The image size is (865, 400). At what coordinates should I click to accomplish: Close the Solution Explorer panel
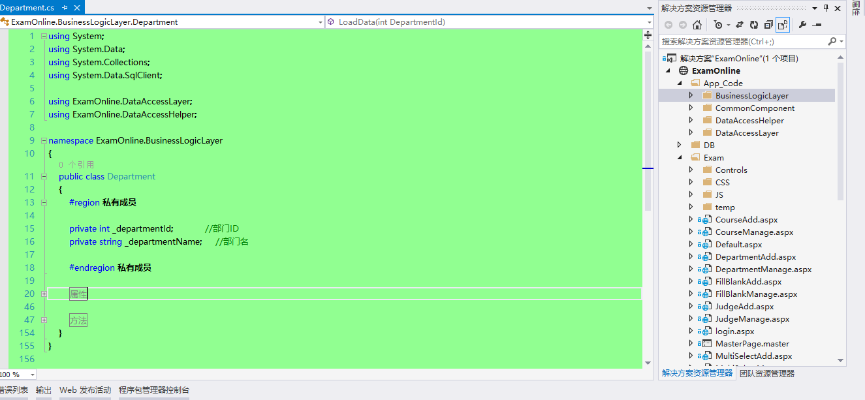[x=838, y=8]
